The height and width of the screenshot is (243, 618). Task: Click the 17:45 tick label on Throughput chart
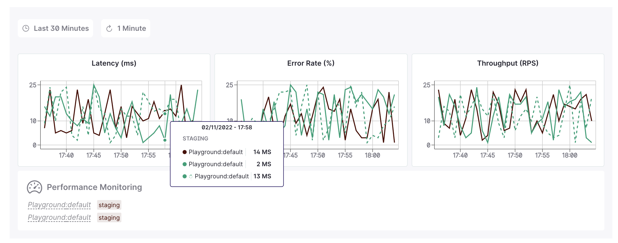click(488, 155)
